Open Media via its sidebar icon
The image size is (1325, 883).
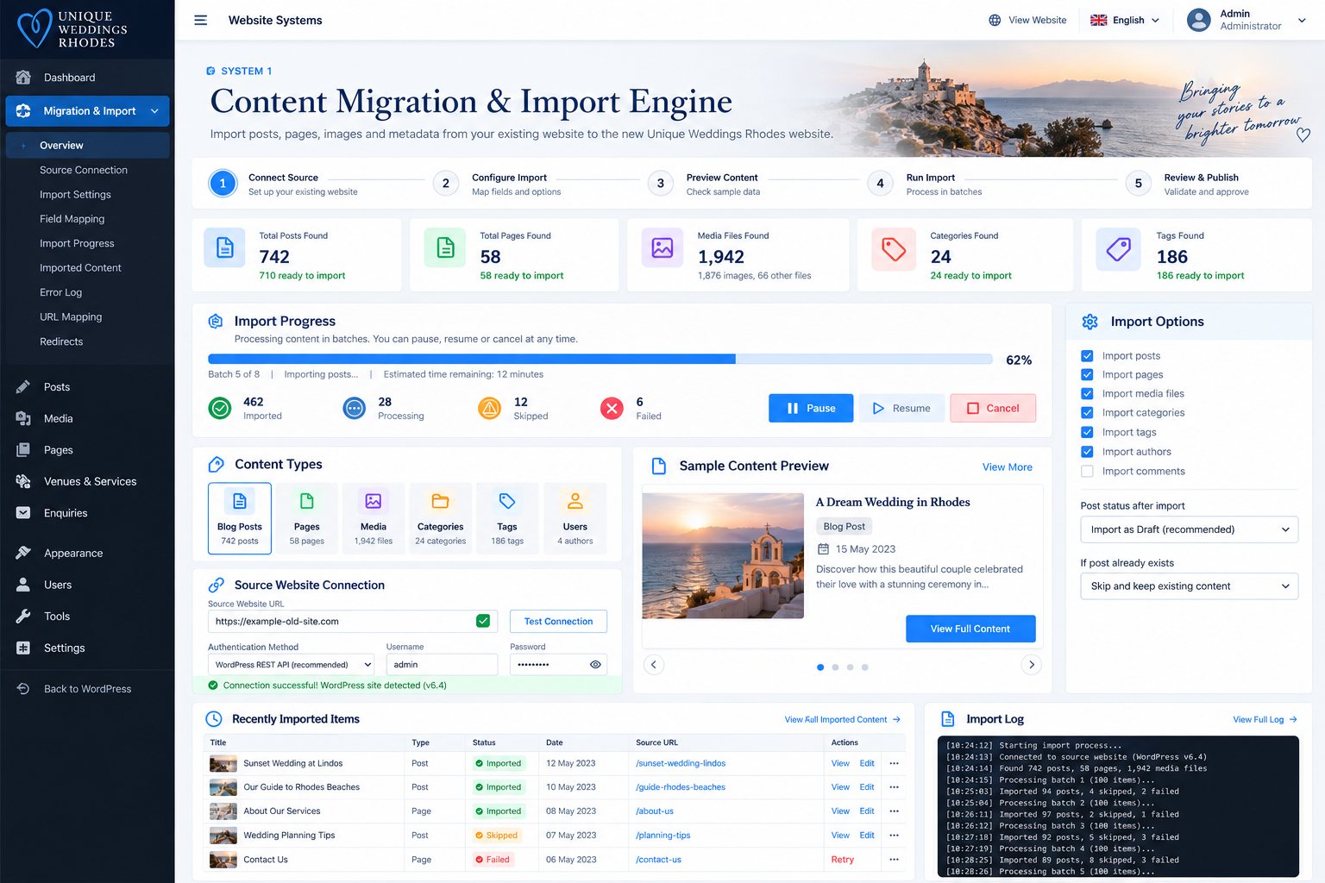[x=23, y=418]
